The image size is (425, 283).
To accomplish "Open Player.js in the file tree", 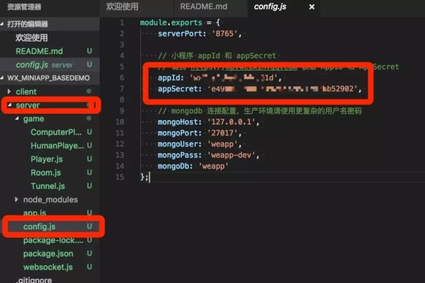I will pyautogui.click(x=47, y=159).
